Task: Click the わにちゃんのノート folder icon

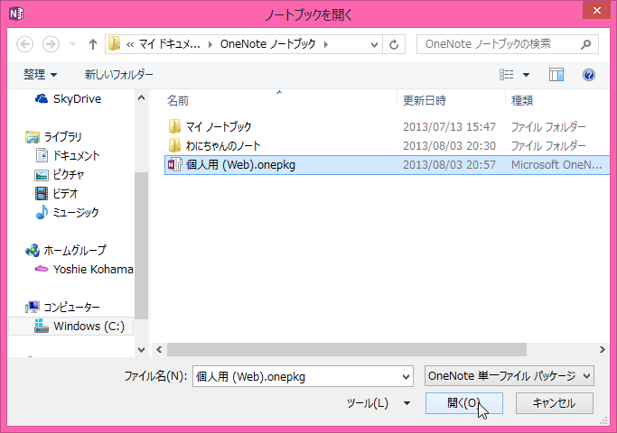Action: click(174, 145)
